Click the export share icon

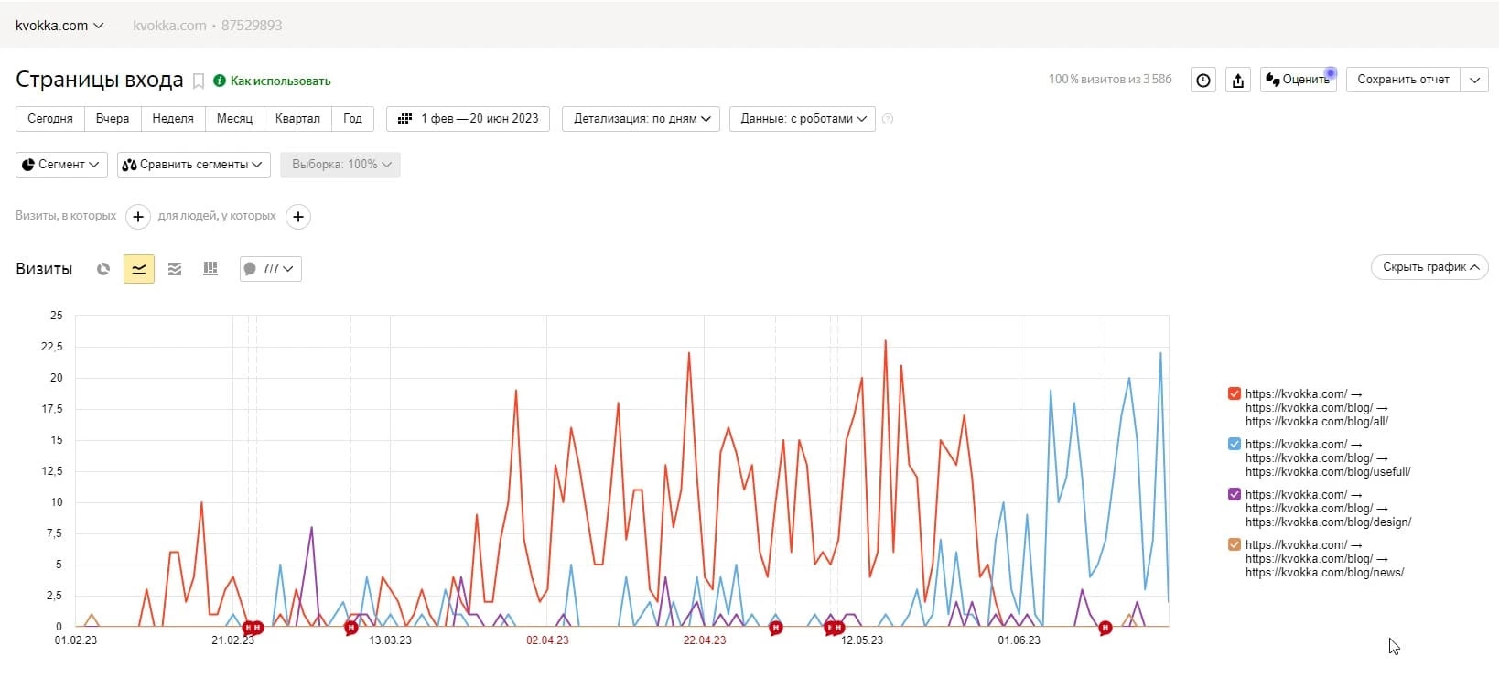click(x=1238, y=81)
